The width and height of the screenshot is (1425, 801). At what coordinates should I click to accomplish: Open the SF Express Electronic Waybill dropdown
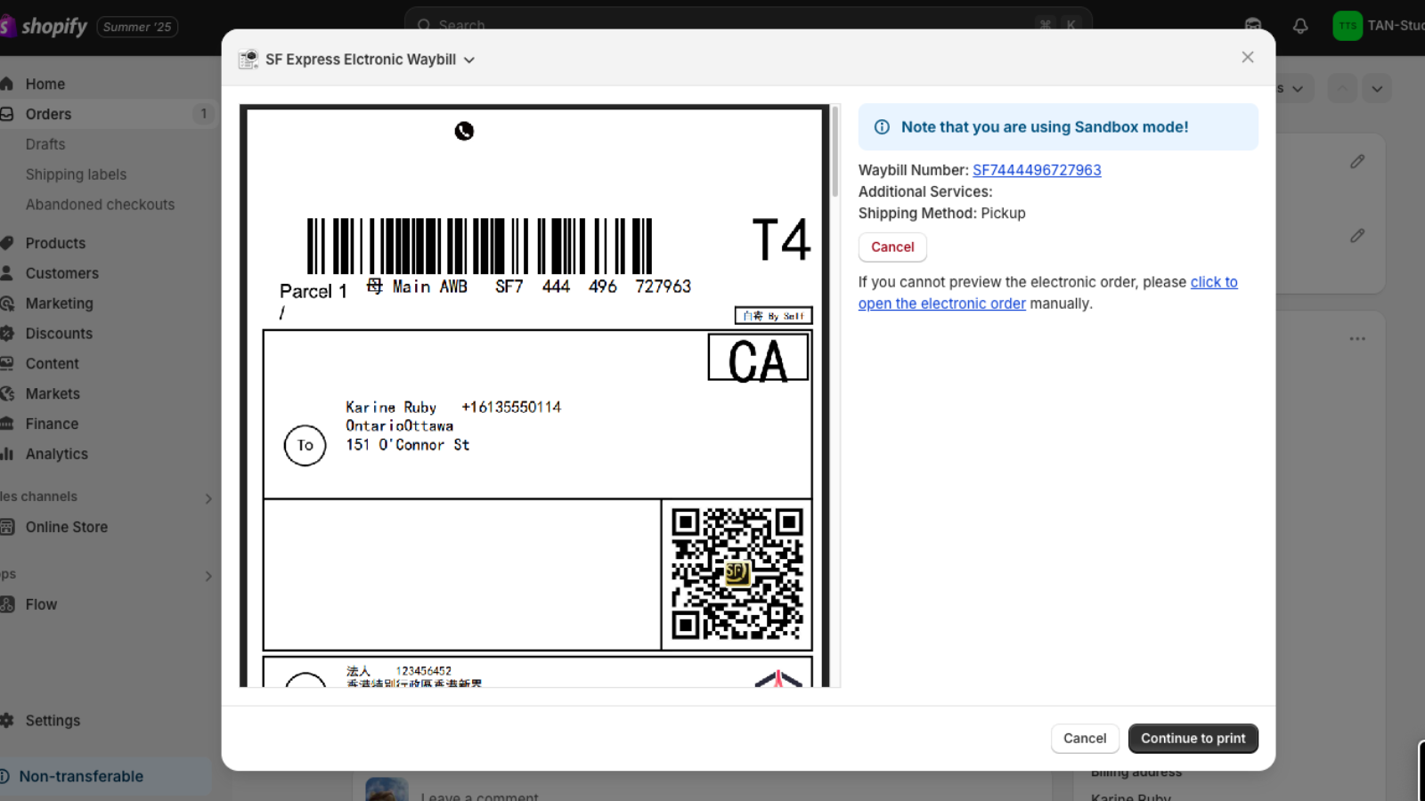tap(370, 60)
